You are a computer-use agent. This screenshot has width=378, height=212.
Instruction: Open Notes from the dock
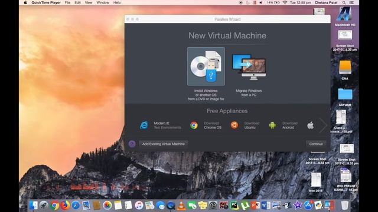118,206
